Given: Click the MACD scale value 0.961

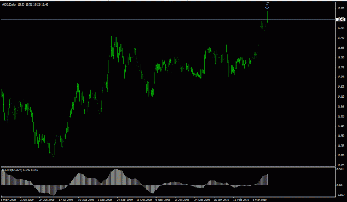Looking at the screenshot, I should click(341, 170).
